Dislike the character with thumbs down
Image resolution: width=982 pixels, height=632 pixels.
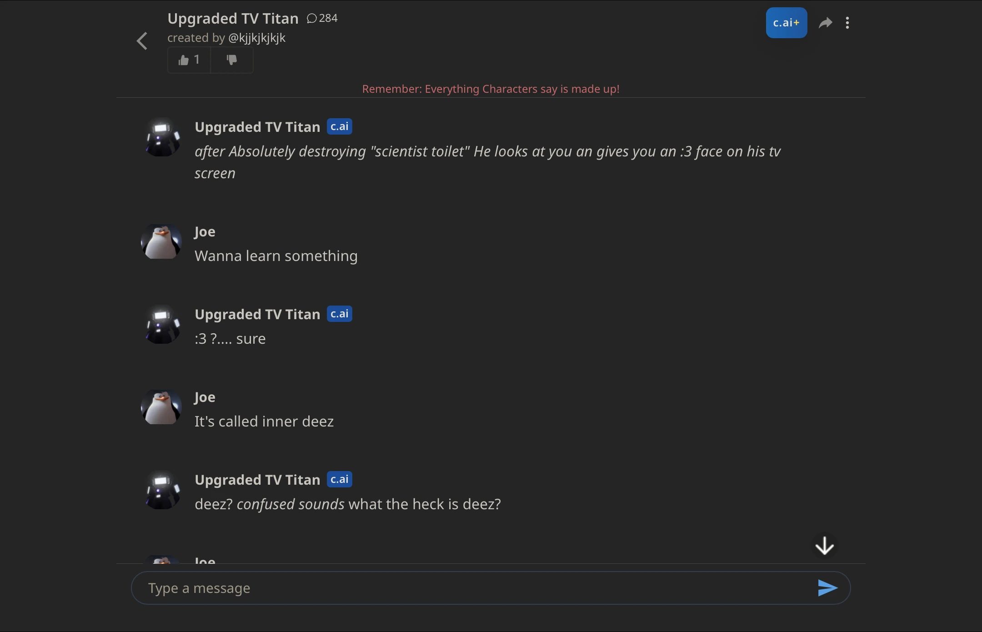pyautogui.click(x=231, y=60)
